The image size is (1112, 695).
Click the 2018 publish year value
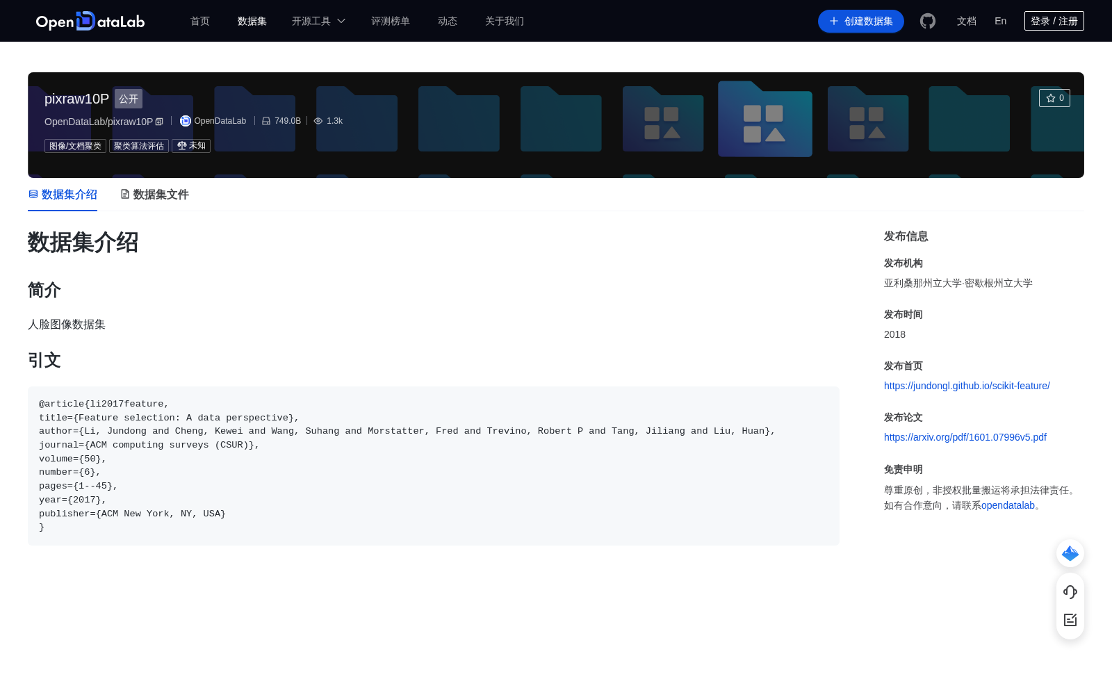[x=894, y=334]
